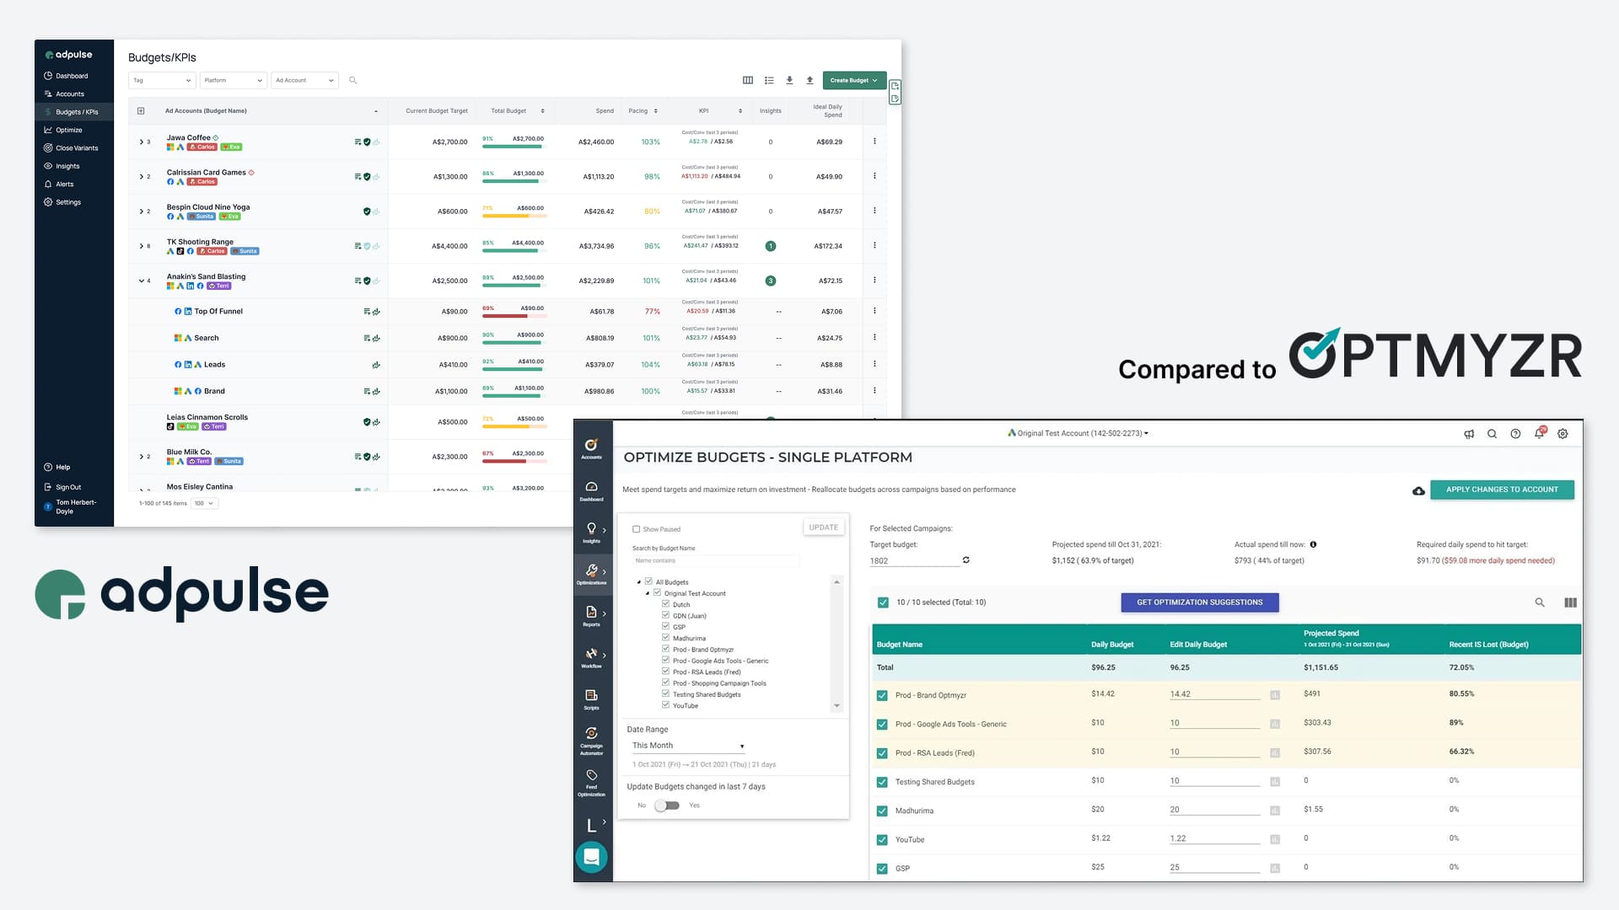The height and width of the screenshot is (910, 1619).
Task: Open Insights in the Adpulse sidebar
Action: [67, 166]
